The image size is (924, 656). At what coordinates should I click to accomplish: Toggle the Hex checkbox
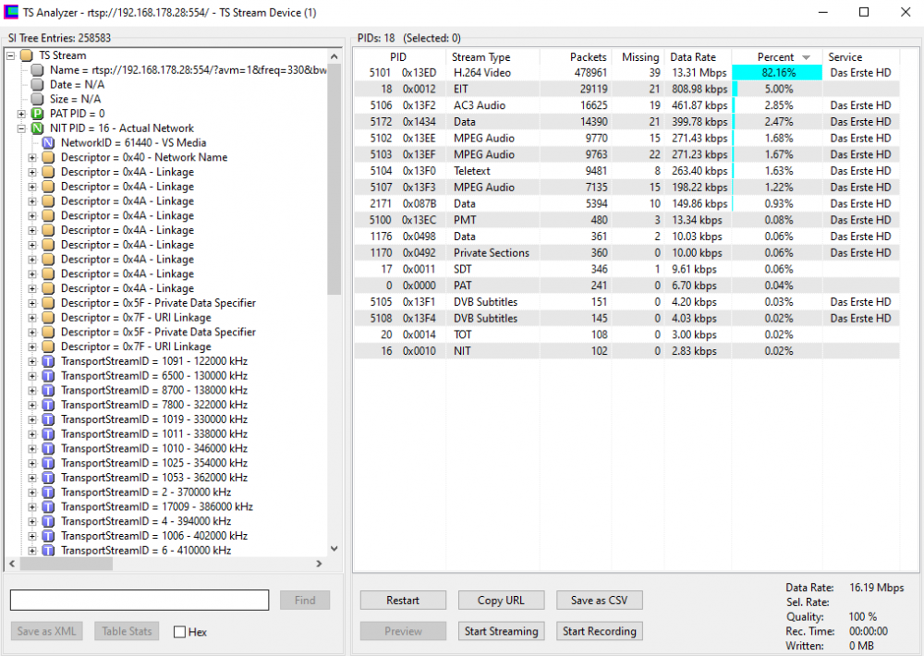180,632
